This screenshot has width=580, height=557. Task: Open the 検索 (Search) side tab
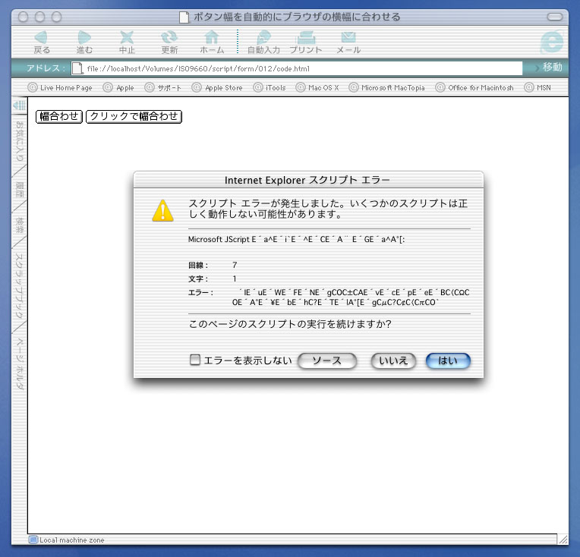(x=19, y=225)
